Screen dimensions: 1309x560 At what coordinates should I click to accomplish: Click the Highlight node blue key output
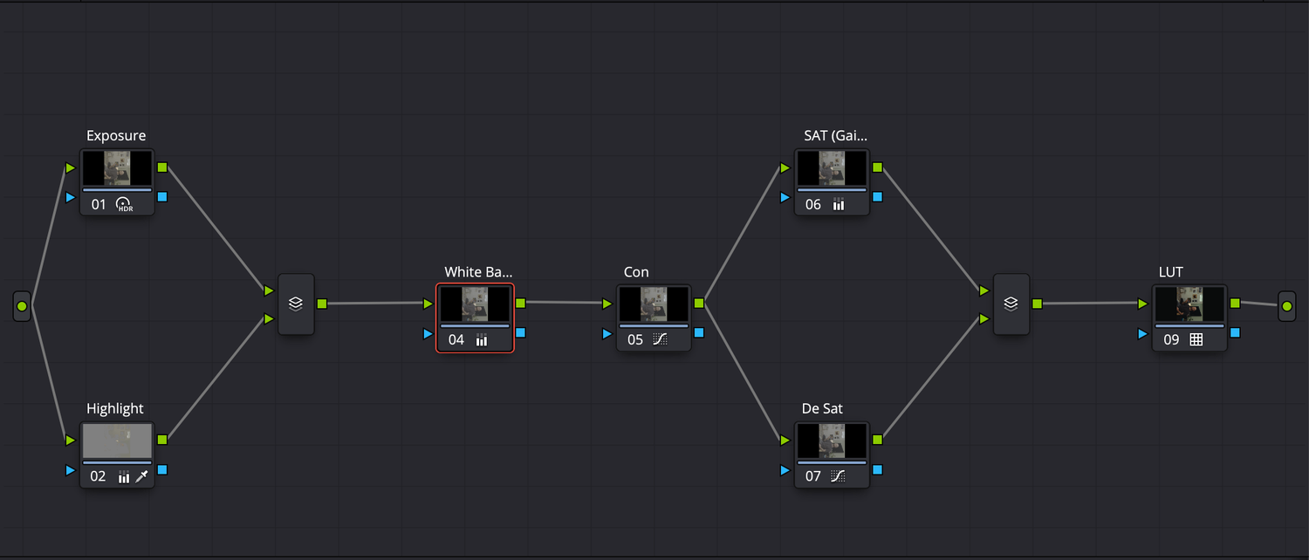click(162, 470)
